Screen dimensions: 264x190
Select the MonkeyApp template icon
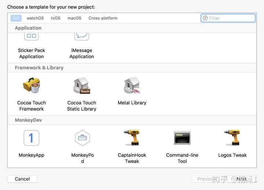pos(32,138)
